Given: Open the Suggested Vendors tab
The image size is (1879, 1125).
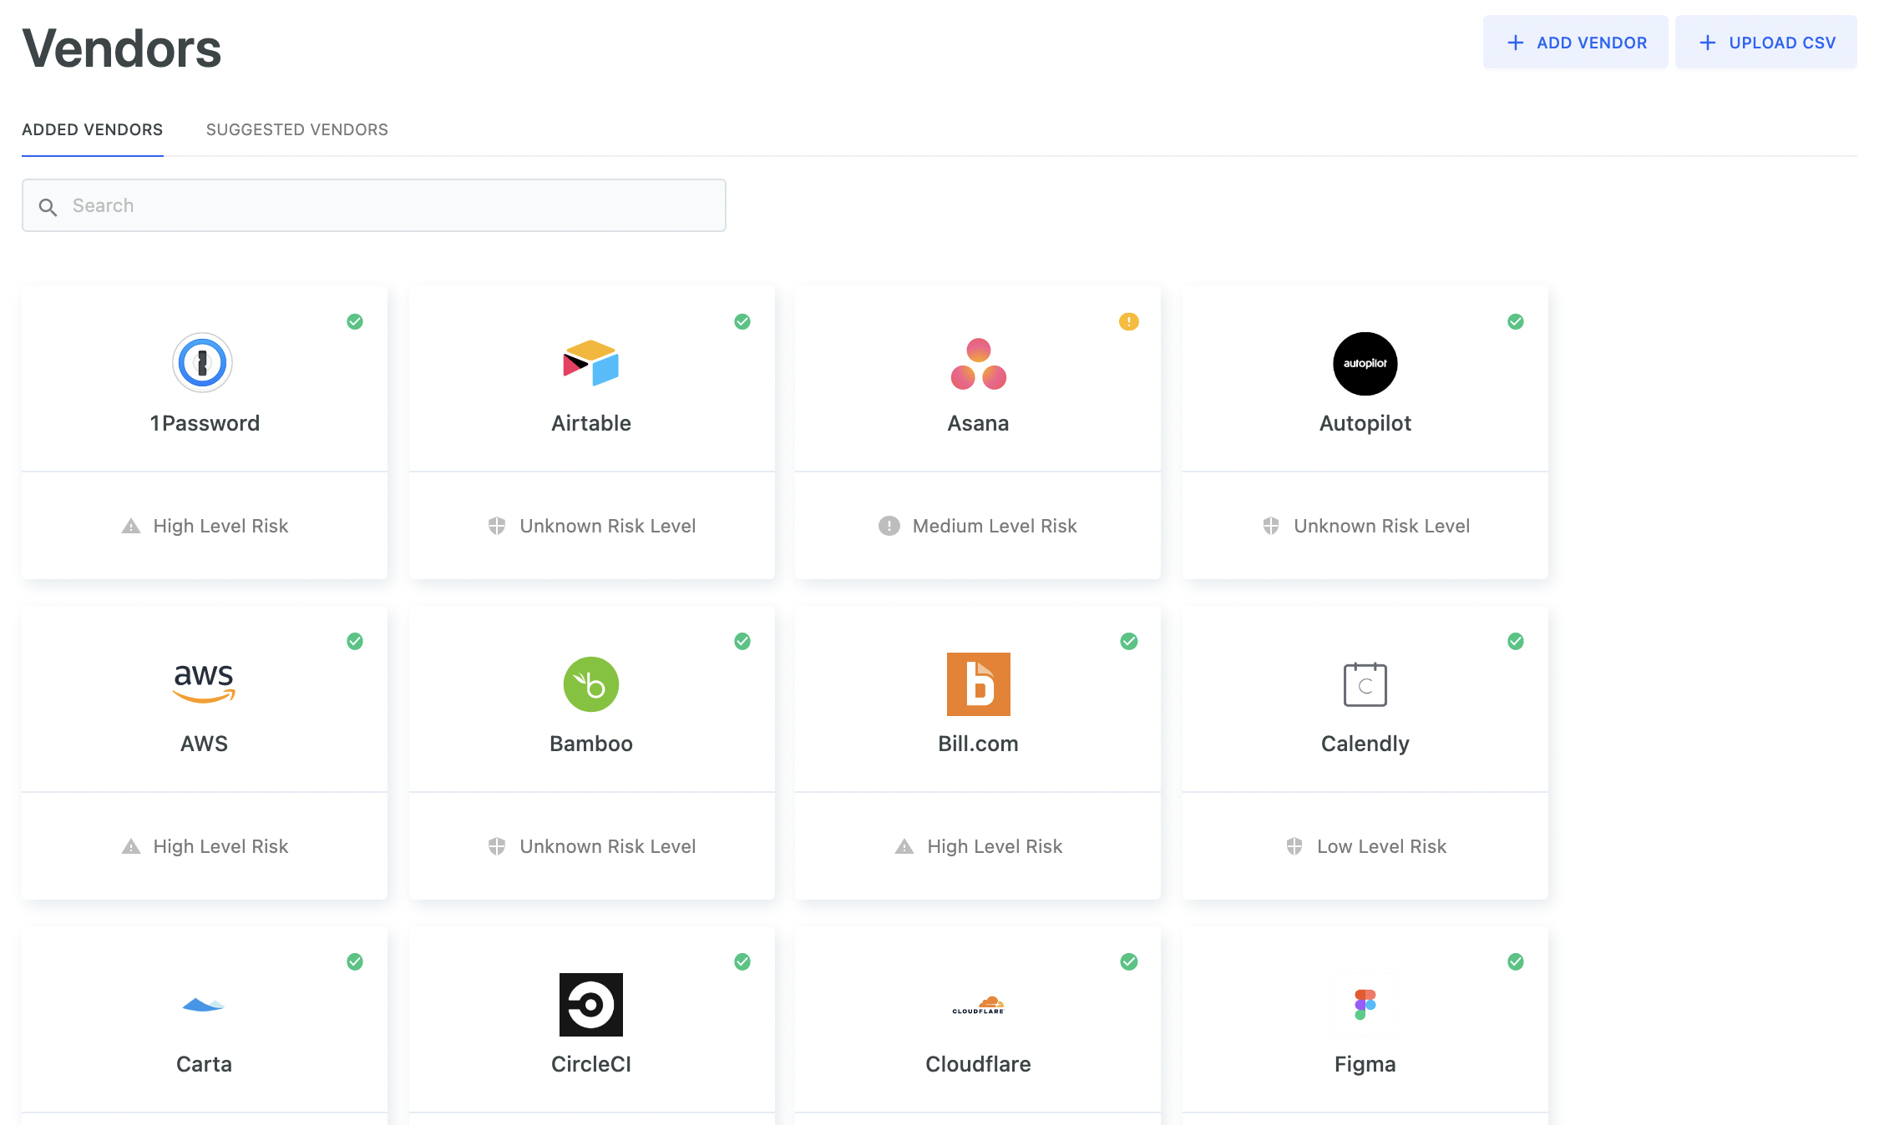Looking at the screenshot, I should pyautogui.click(x=297, y=129).
